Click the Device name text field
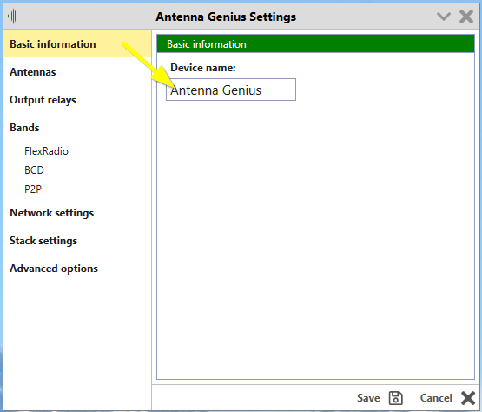This screenshot has height=412, width=482. point(231,90)
